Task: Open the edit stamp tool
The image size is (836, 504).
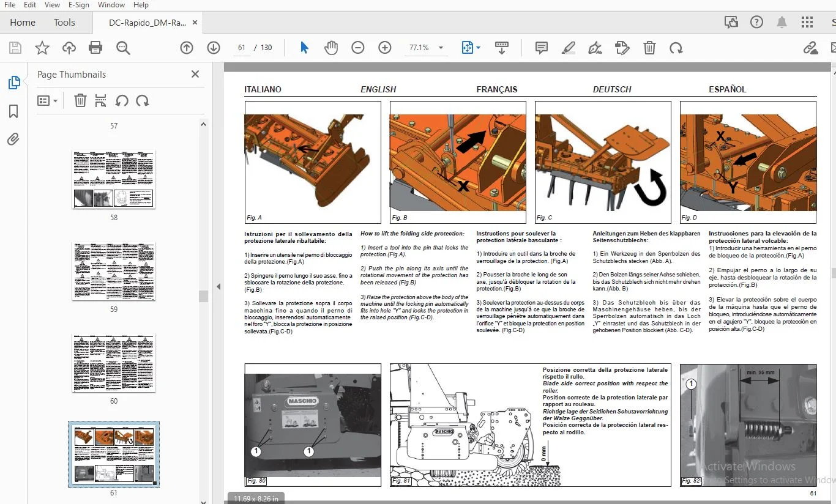Action: (x=622, y=48)
